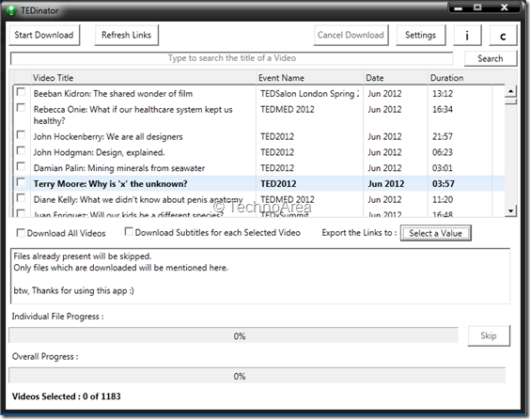Screen dimensions: 530x419
Task: Check the Beeban Kidron video checkbox
Action: [21, 92]
